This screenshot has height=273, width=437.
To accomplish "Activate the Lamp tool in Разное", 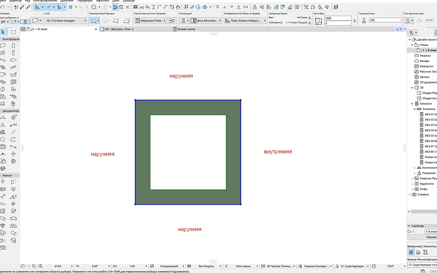I will pyautogui.click(x=13, y=189).
